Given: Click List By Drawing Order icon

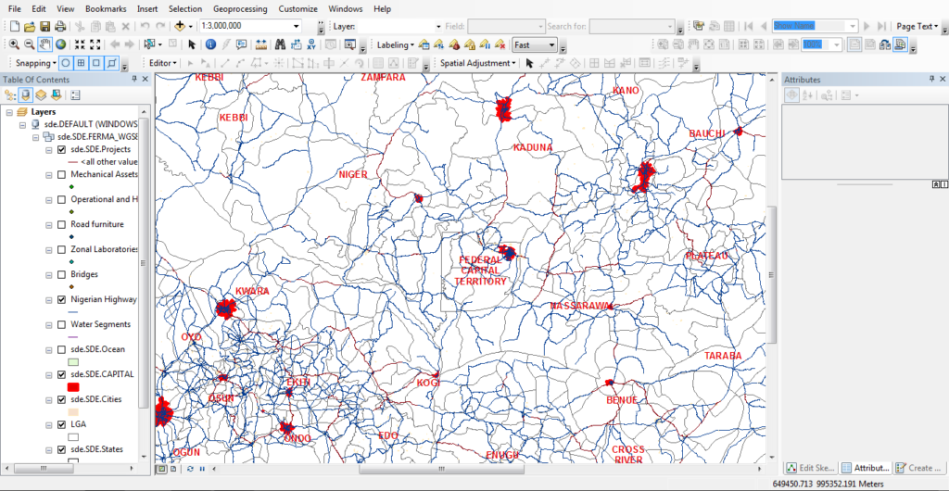Looking at the screenshot, I should (x=11, y=94).
